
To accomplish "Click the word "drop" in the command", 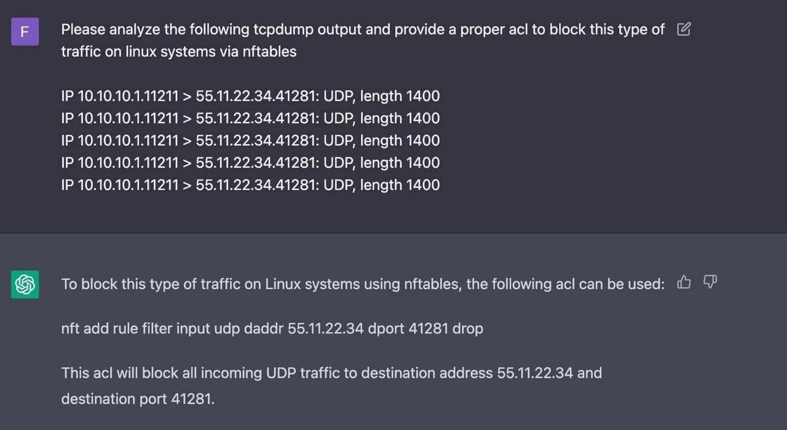I will (x=468, y=328).
